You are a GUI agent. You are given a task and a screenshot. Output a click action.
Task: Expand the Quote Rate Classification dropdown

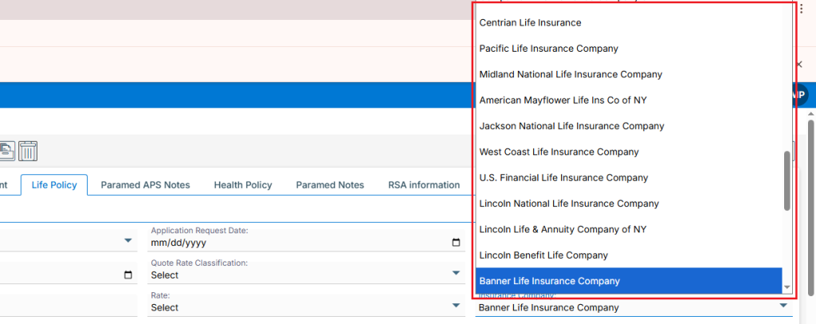click(x=456, y=275)
